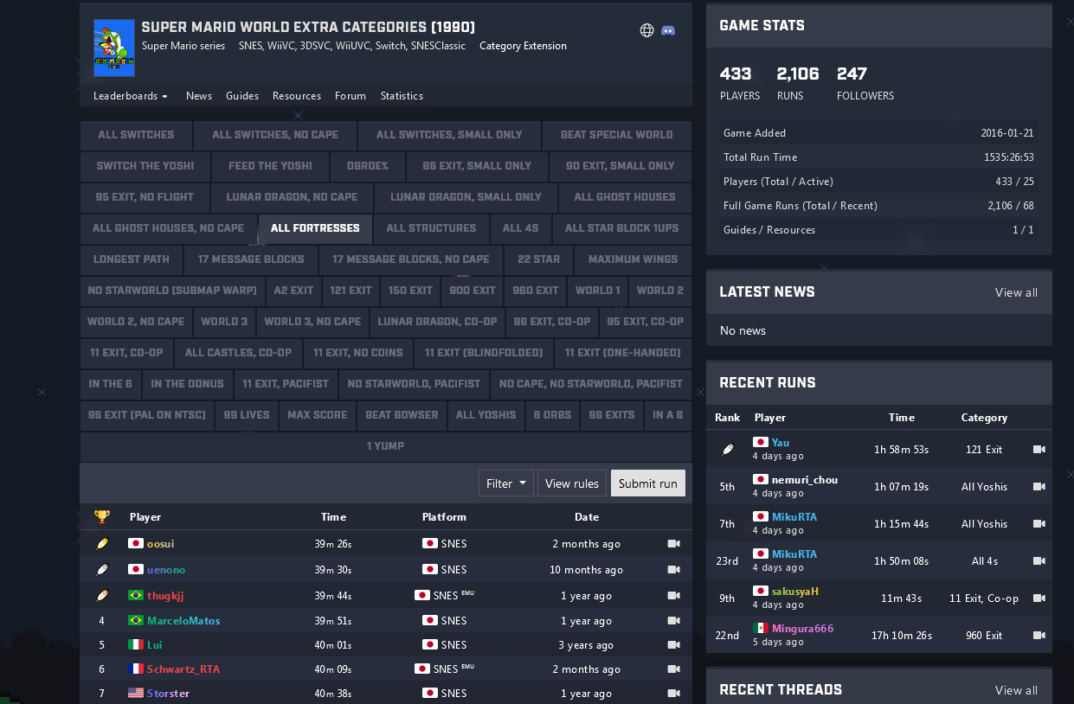
Task: Open the Discord server icon
Action: point(668,30)
